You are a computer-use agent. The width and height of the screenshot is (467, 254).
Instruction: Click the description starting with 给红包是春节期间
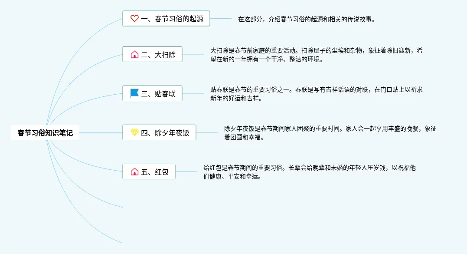(x=310, y=172)
